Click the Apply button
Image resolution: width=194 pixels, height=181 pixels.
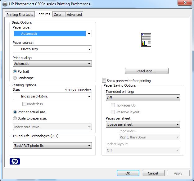pos(178,173)
